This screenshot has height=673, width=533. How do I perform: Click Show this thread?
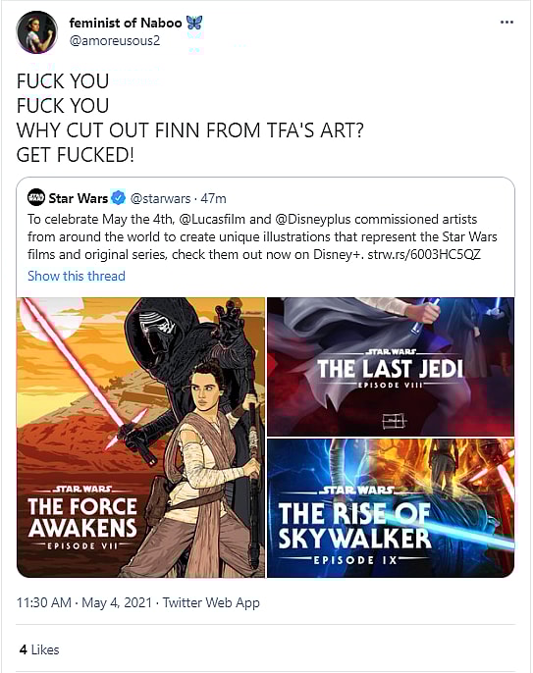(x=77, y=276)
